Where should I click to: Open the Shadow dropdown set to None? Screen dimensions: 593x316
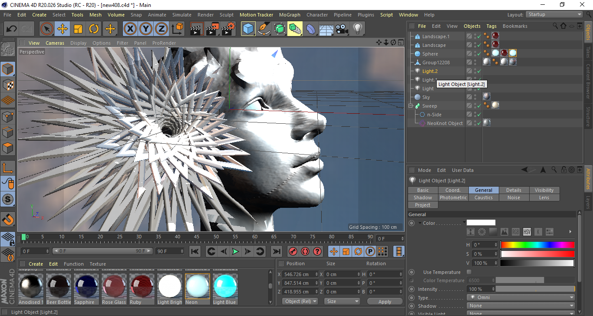pos(521,306)
